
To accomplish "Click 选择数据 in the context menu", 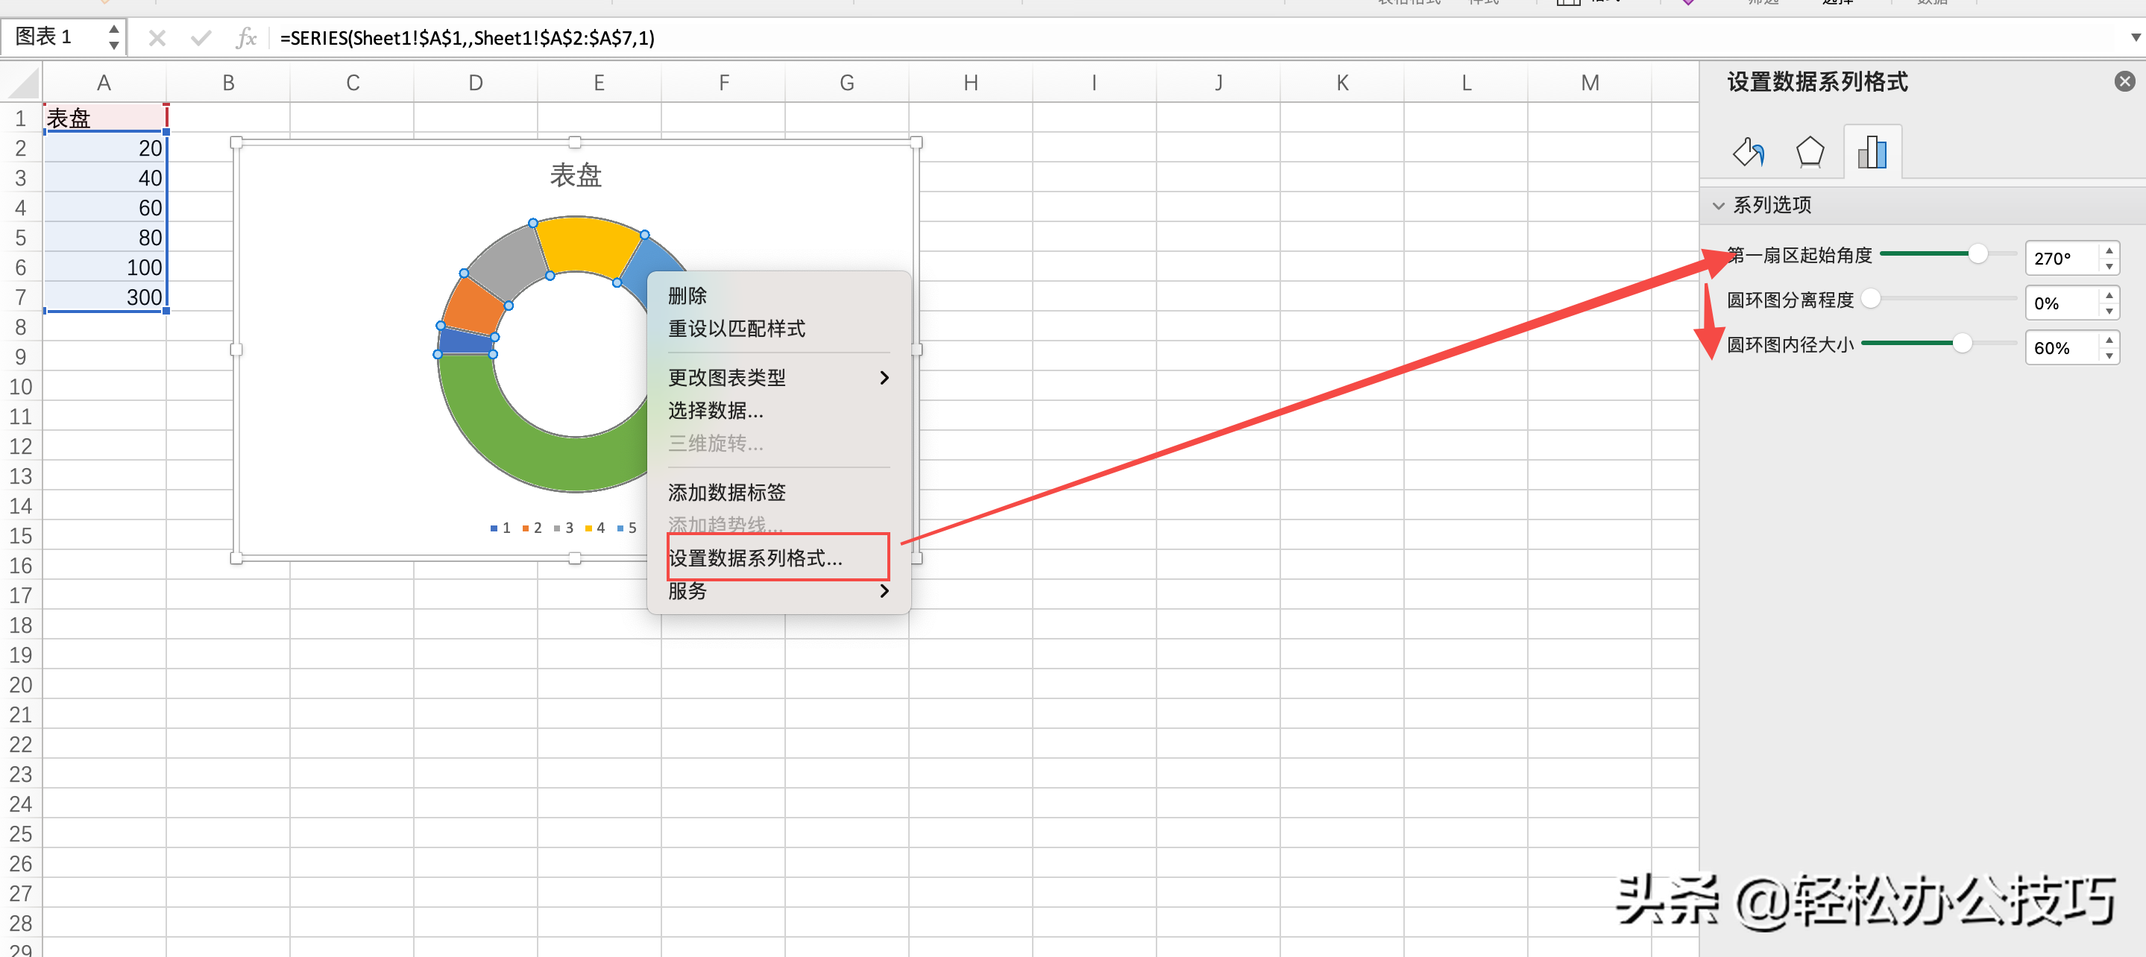I will click(x=716, y=411).
